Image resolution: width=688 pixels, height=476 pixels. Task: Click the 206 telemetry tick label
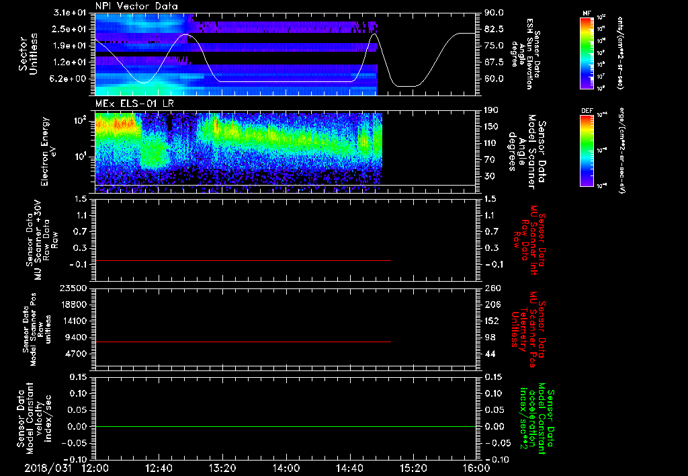click(x=491, y=305)
